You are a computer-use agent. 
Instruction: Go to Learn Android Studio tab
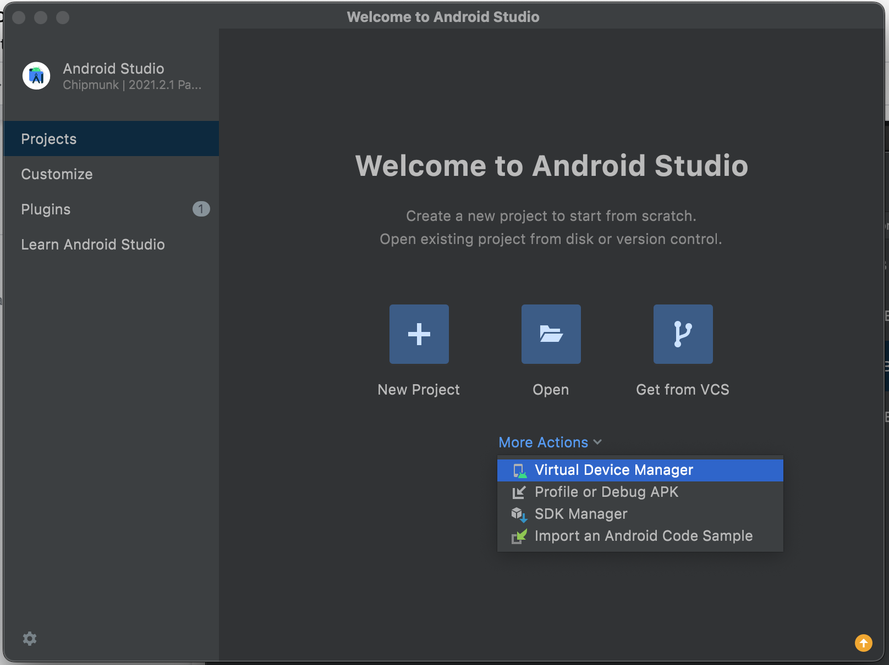[x=111, y=244]
